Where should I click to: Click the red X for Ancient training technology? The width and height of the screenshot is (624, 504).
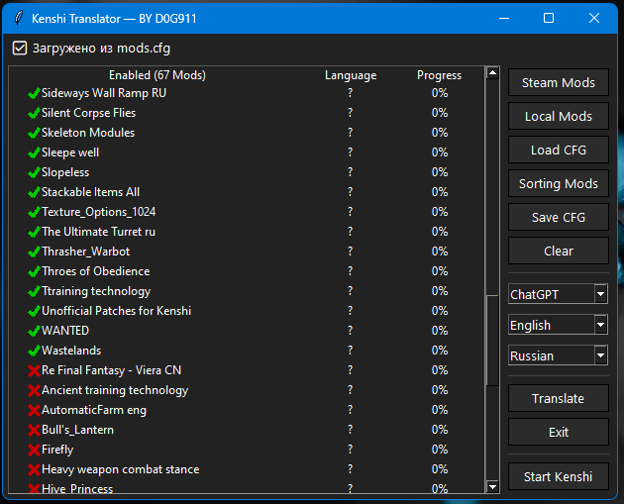tap(34, 390)
